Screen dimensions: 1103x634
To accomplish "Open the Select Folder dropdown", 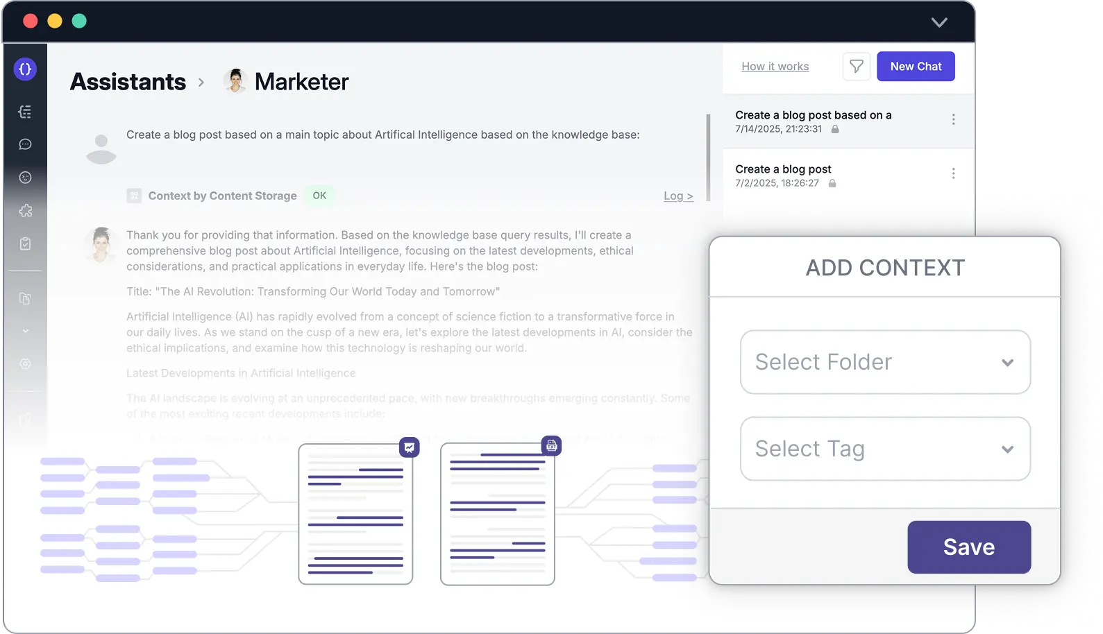I will tap(885, 362).
